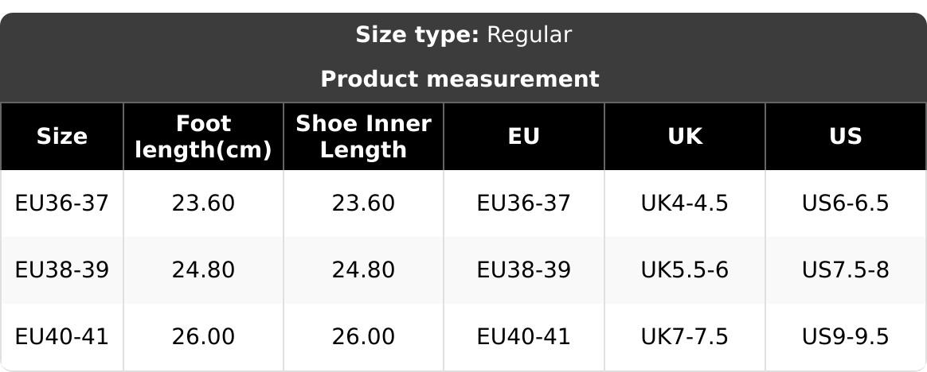Click the UK7-7.5 cell
This screenshot has width=927, height=372.
point(684,337)
